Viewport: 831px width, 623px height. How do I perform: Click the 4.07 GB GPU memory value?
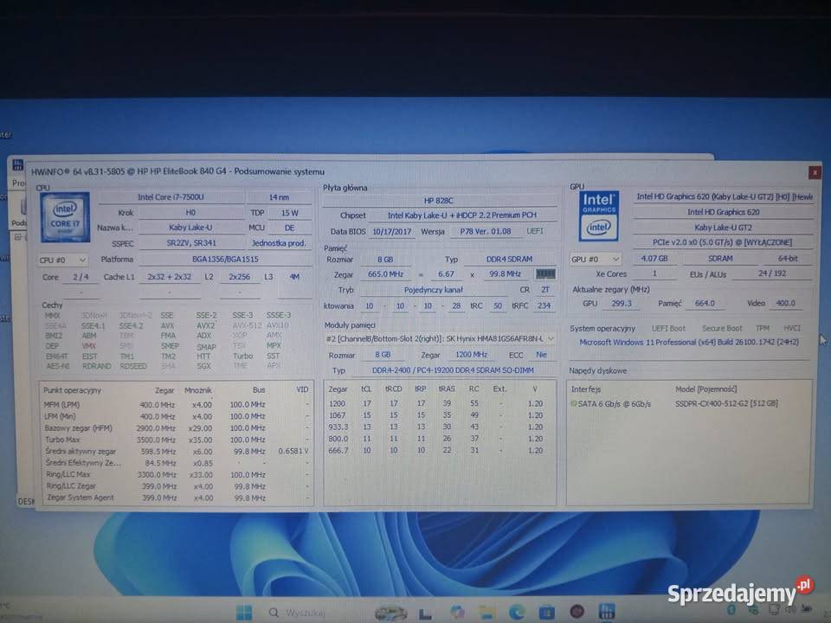point(654,259)
